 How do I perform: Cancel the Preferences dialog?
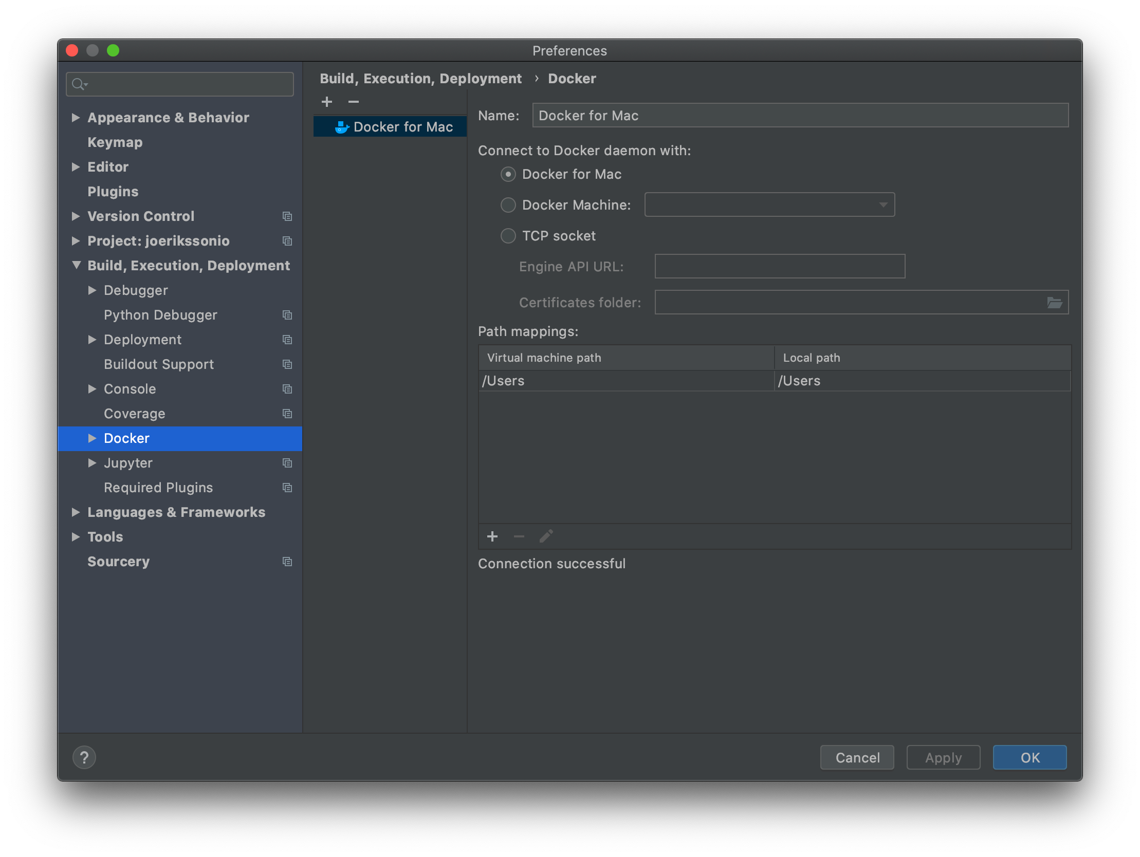point(857,757)
